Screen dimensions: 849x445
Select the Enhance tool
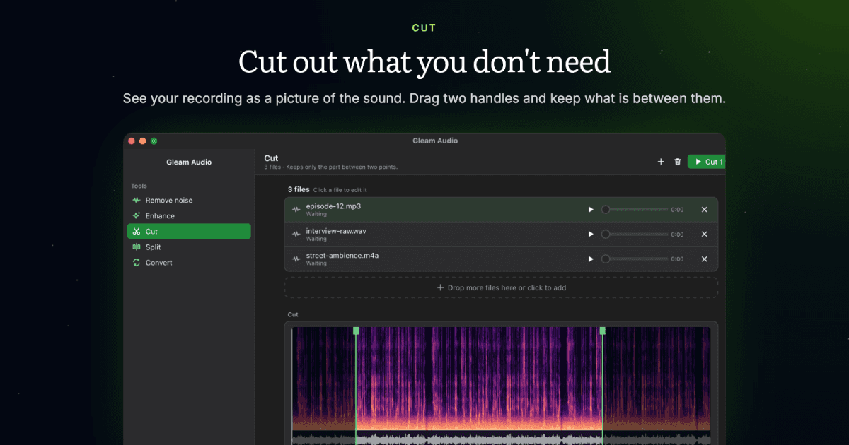pos(188,216)
